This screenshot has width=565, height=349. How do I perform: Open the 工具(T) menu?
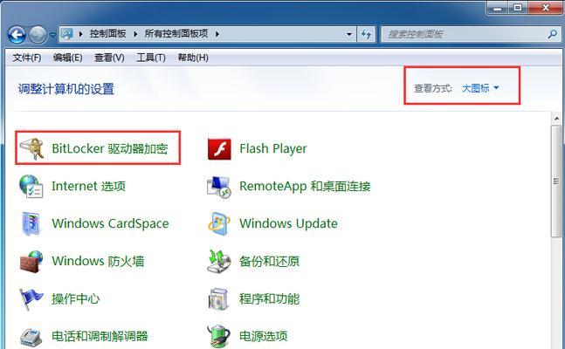point(151,58)
